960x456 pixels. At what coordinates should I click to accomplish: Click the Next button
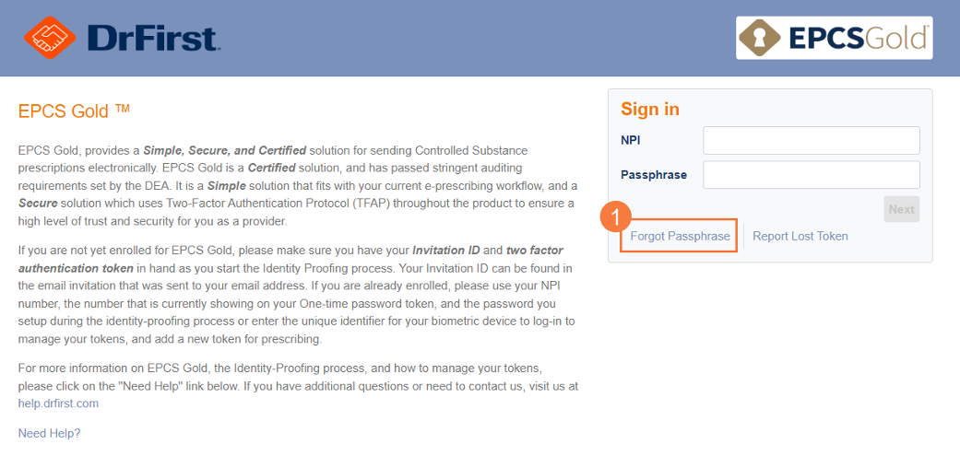click(901, 209)
